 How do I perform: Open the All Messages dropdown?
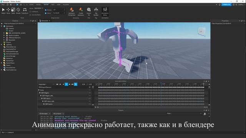tap(45, 114)
